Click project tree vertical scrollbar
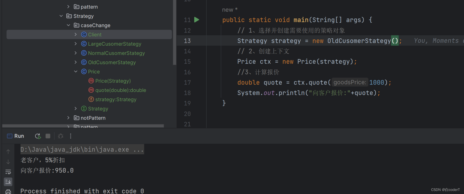Viewport: 464px width, 194px height. [175, 32]
